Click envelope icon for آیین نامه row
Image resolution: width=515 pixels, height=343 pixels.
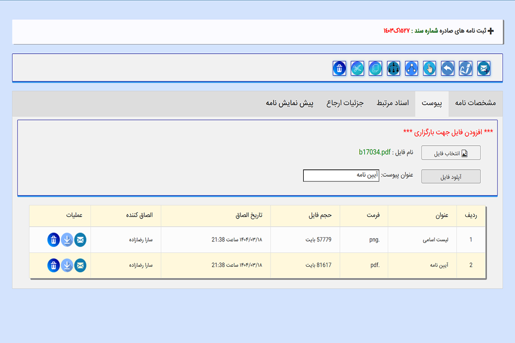[x=80, y=266]
